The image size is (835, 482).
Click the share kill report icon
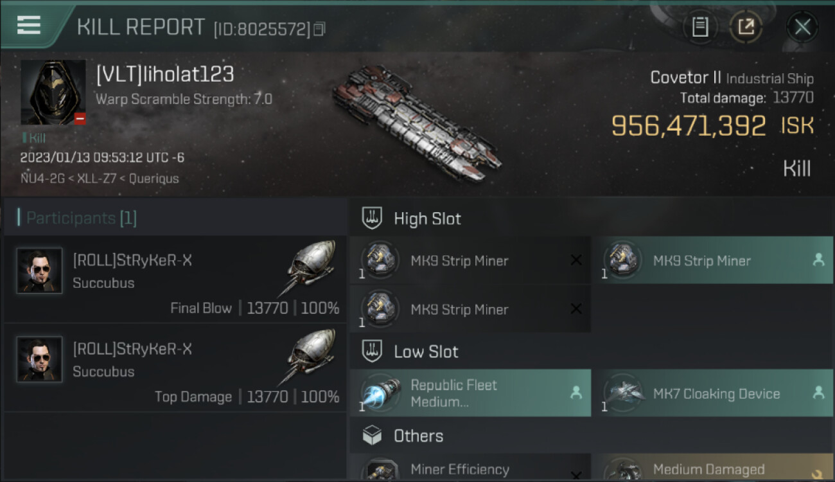coord(746,27)
